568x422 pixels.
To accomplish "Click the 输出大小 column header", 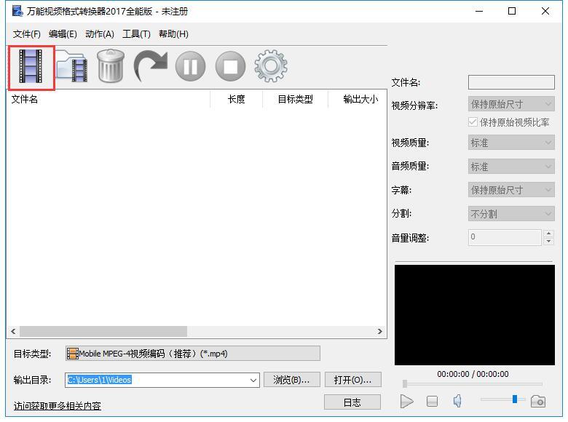I will 358,99.
